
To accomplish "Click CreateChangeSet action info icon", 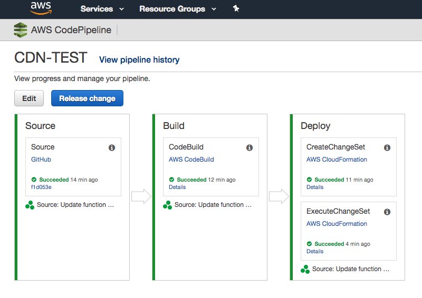I will (x=387, y=148).
